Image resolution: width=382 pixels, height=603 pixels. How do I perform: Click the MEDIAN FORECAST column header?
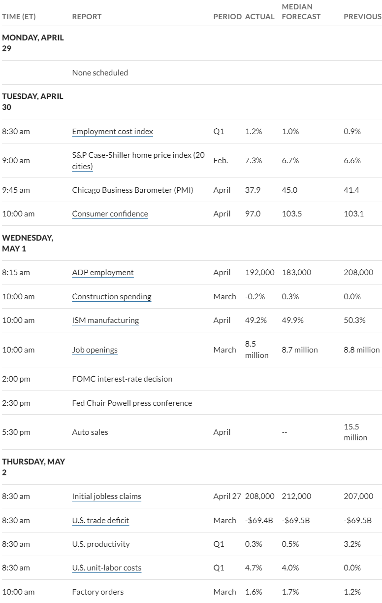pyautogui.click(x=301, y=12)
